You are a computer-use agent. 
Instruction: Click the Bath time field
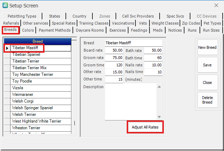tap(153, 58)
